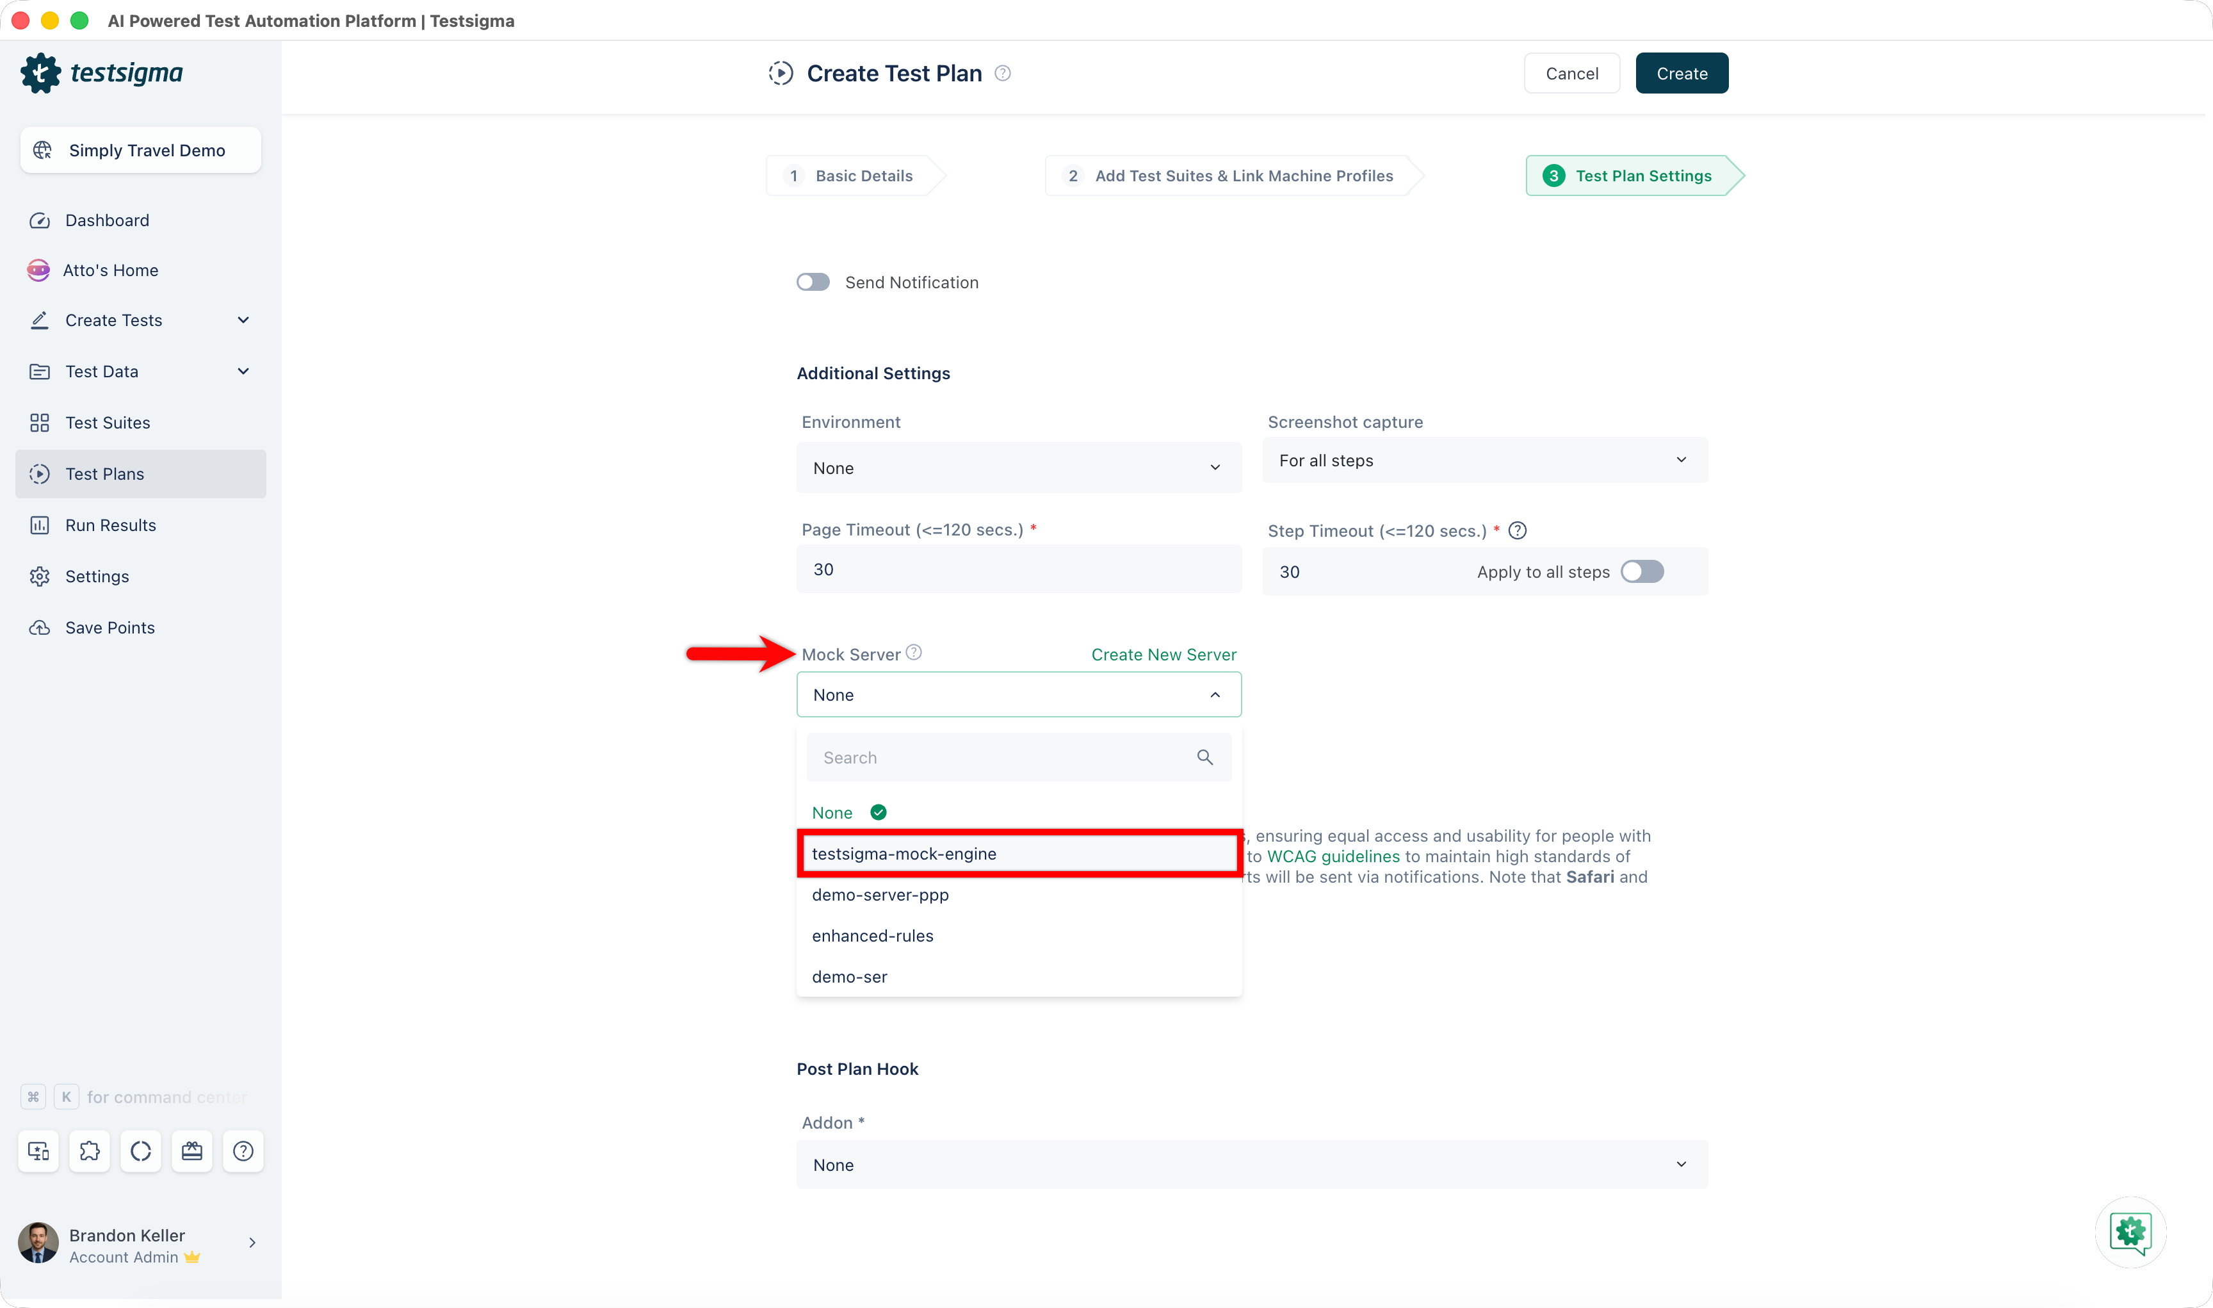Click the Save Points cloud icon
This screenshot has height=1308, width=2213.
pyautogui.click(x=40, y=628)
